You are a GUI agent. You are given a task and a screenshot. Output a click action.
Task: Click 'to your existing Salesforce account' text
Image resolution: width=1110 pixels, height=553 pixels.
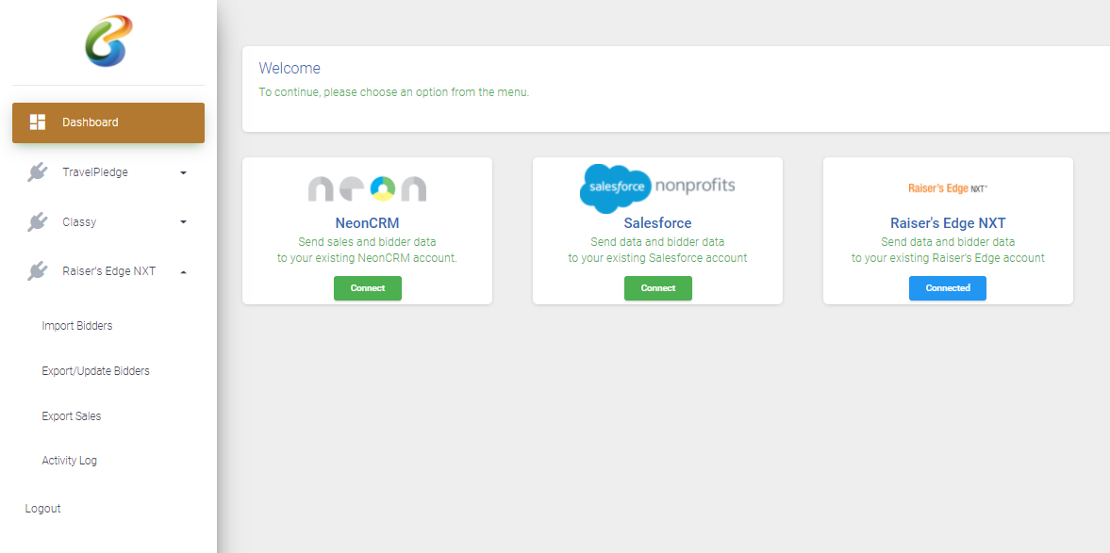[657, 258]
